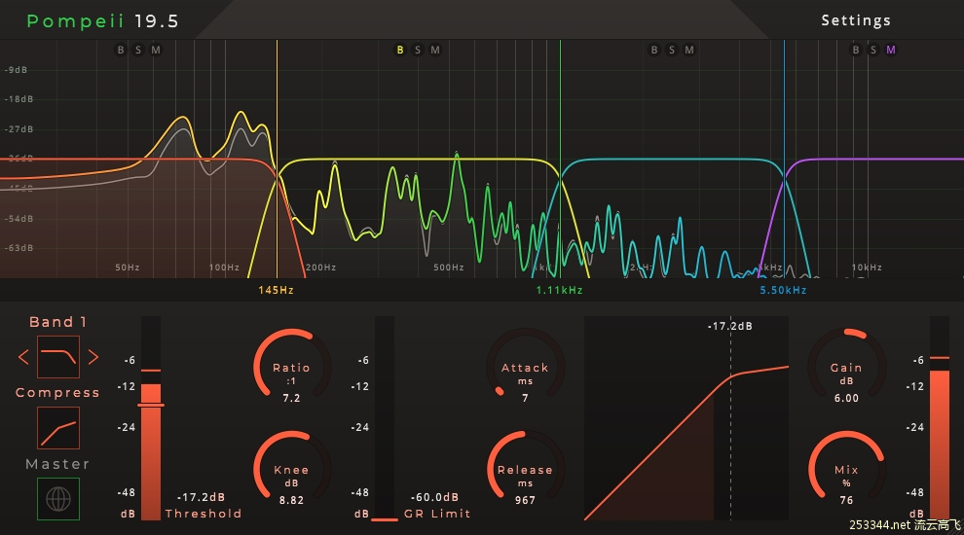Toggle bypass B on band 3
Image resolution: width=964 pixels, height=535 pixels.
click(654, 50)
